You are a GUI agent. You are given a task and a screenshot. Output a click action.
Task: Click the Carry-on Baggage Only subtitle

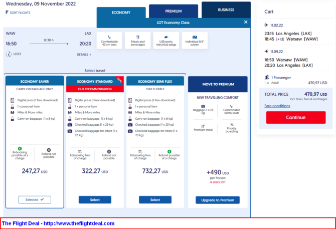(35, 89)
